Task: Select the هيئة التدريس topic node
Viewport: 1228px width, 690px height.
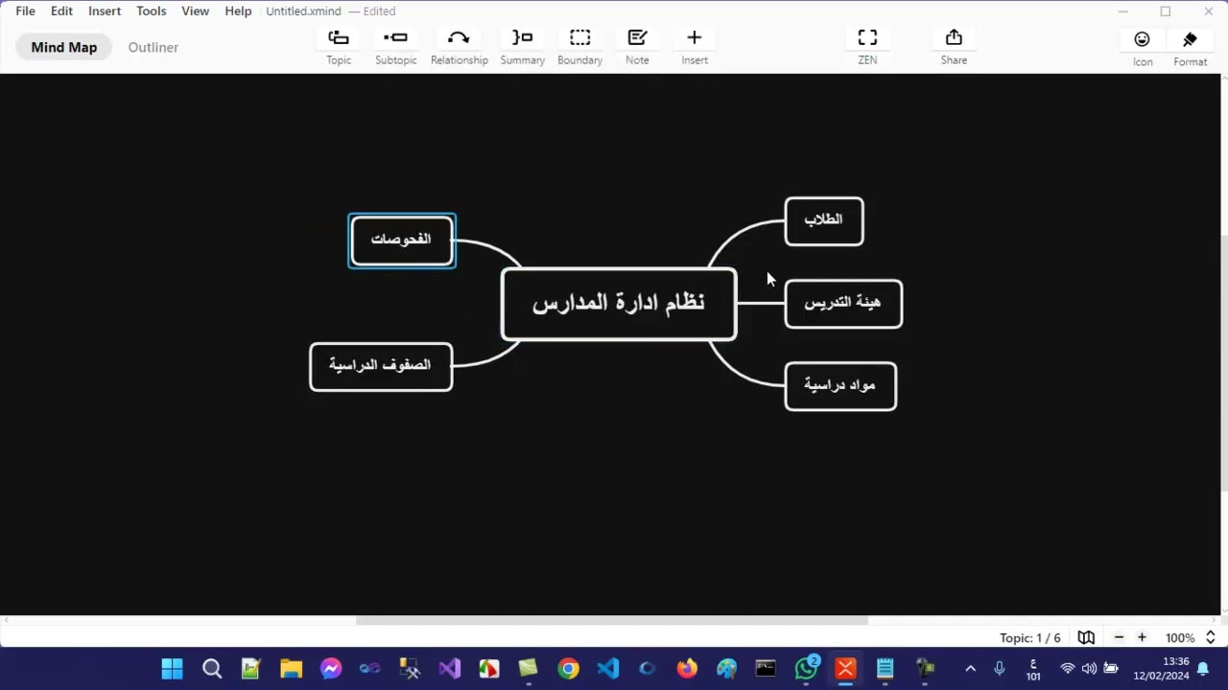Action: [x=843, y=304]
